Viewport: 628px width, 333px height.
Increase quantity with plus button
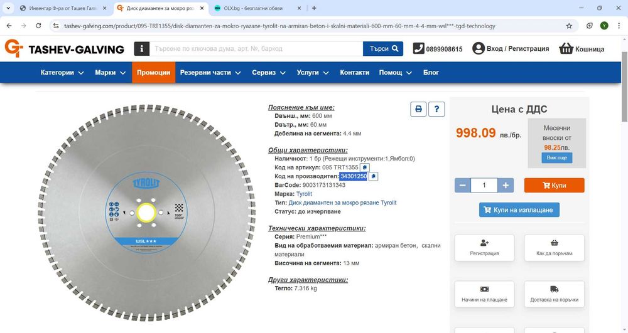(506, 185)
